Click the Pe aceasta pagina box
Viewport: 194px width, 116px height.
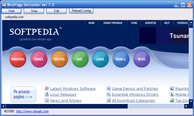click(23, 94)
